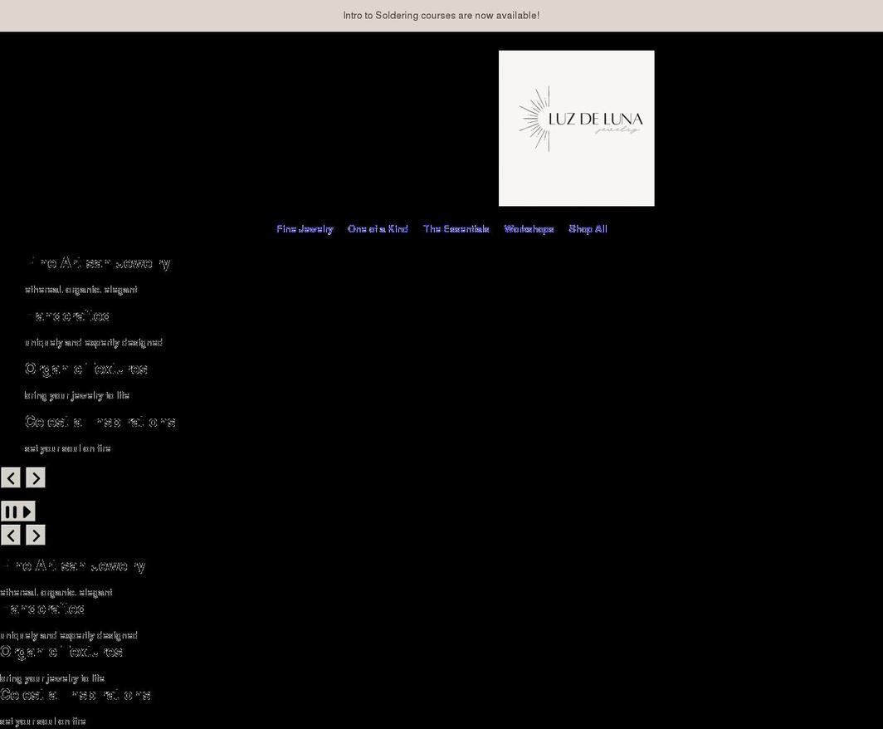Click next arrow on lower slideshow controls
The height and width of the screenshot is (729, 883).
tap(35, 535)
